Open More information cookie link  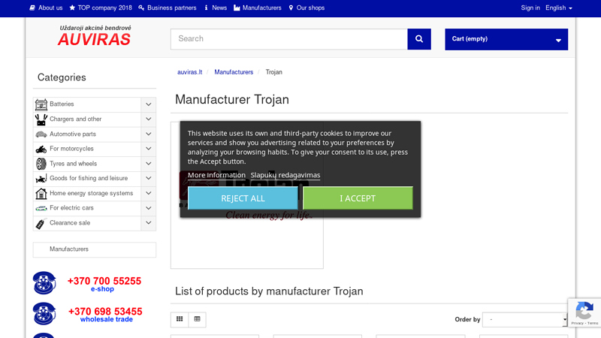(216, 175)
